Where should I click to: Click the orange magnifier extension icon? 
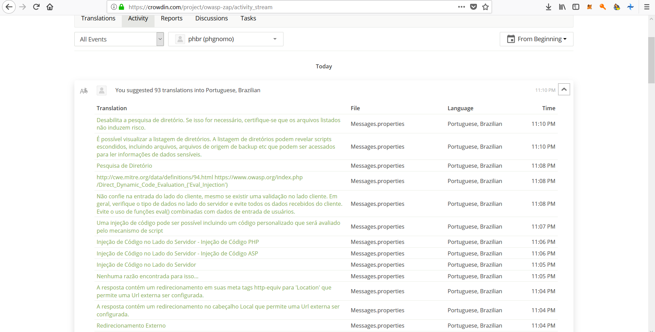[x=603, y=7]
